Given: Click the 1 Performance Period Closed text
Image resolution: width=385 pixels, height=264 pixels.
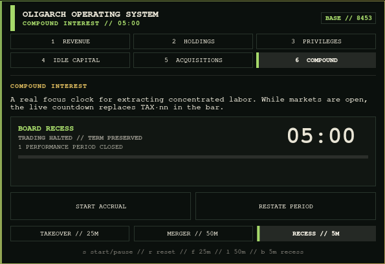Looking at the screenshot, I should (x=71, y=147).
